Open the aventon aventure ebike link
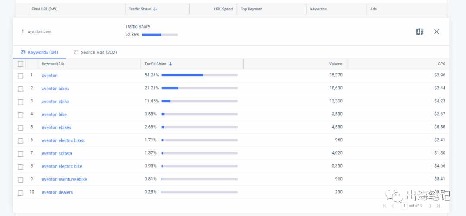This screenshot has width=466, height=216. 64,179
